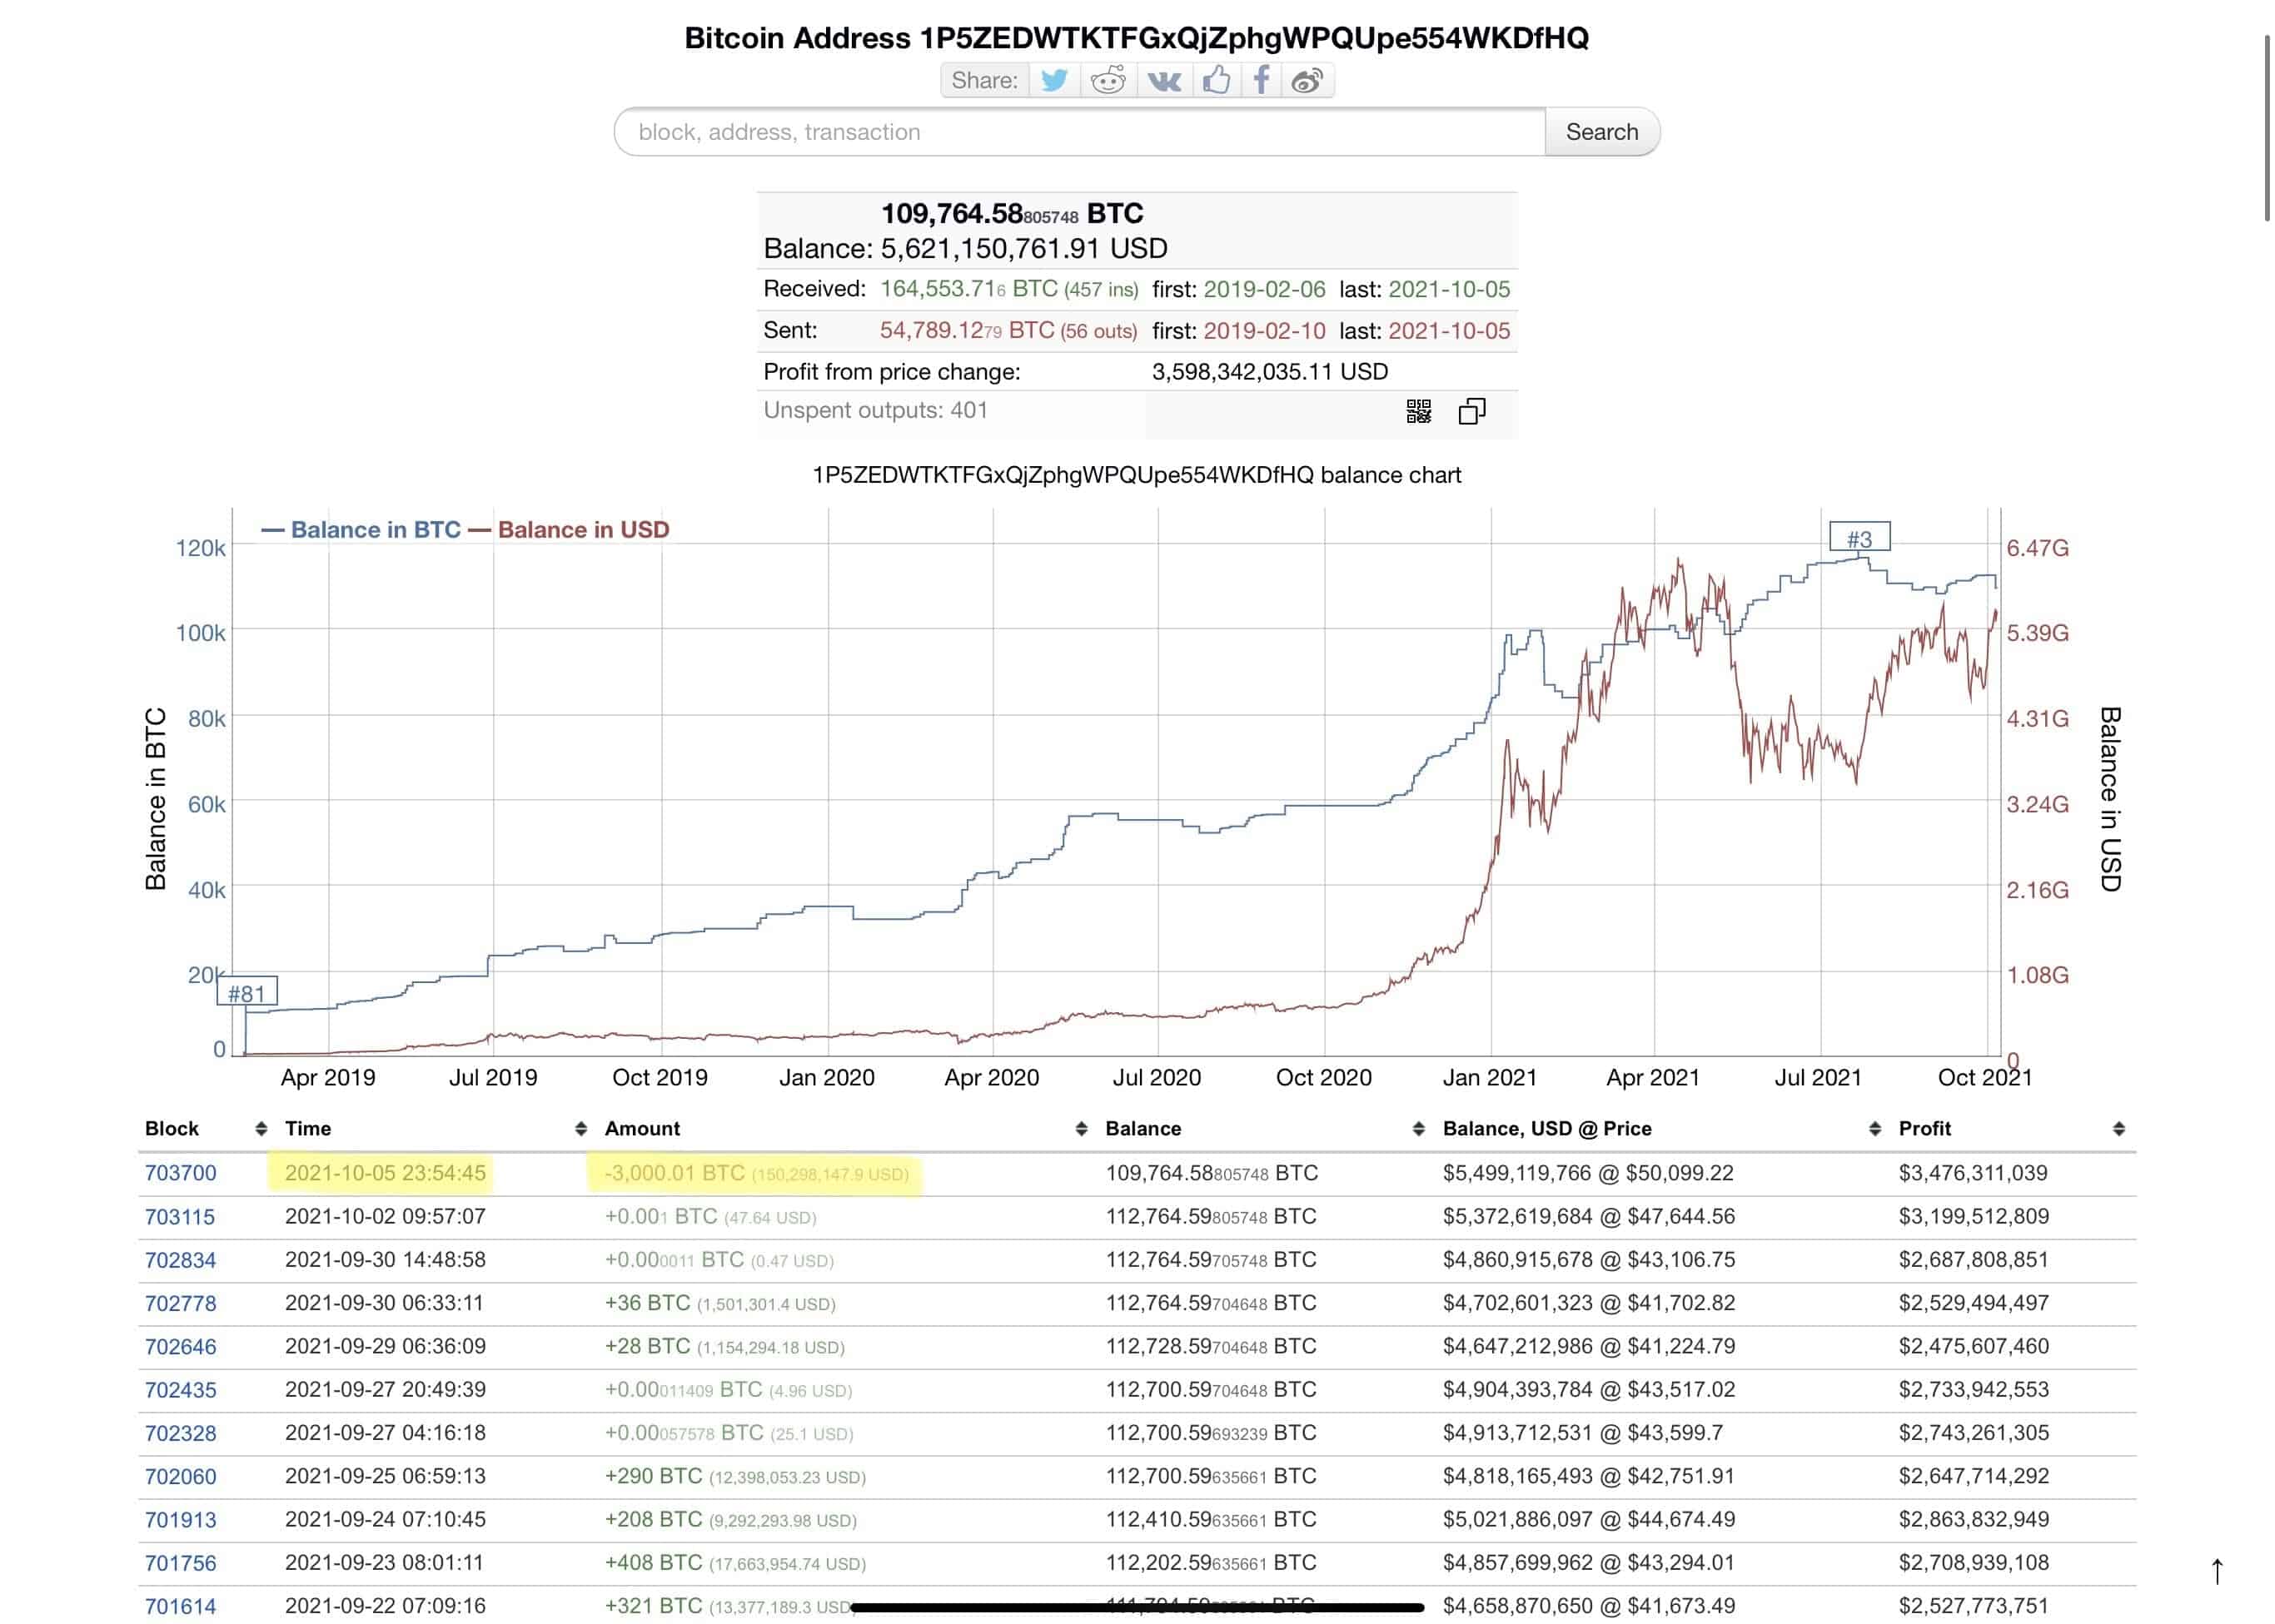The image size is (2275, 1624).
Task: Copy the address with the copy icon
Action: click(1471, 411)
